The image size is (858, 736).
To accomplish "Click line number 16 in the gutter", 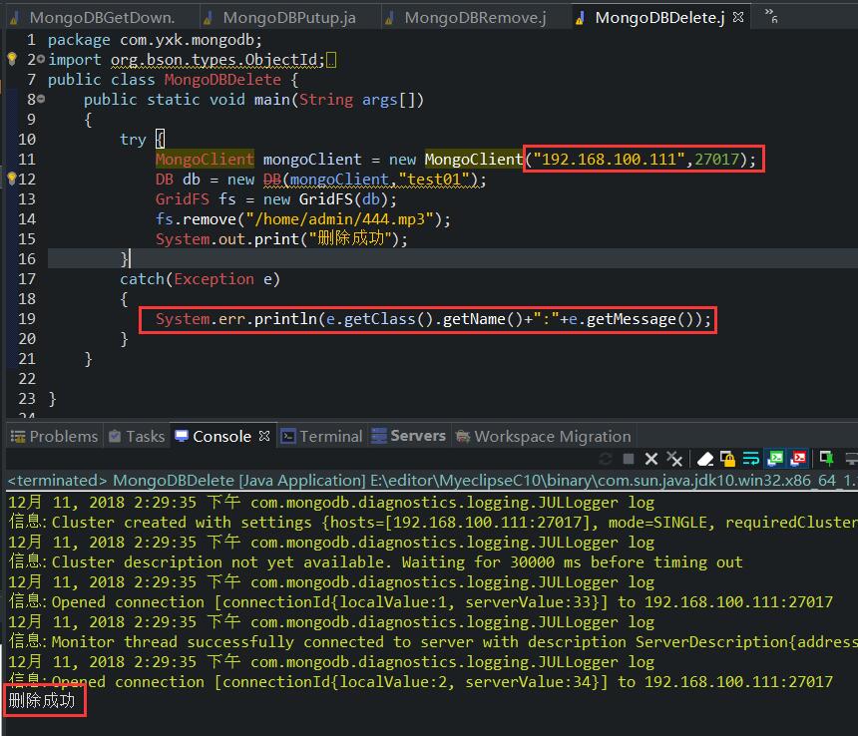I will point(27,258).
